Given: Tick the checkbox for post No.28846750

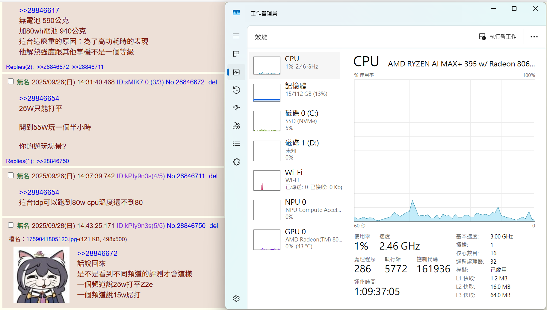Looking at the screenshot, I should click(11, 225).
